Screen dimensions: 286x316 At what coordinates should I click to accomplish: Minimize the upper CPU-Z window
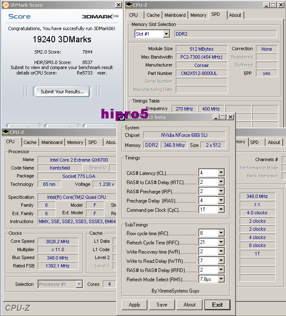click(x=266, y=5)
